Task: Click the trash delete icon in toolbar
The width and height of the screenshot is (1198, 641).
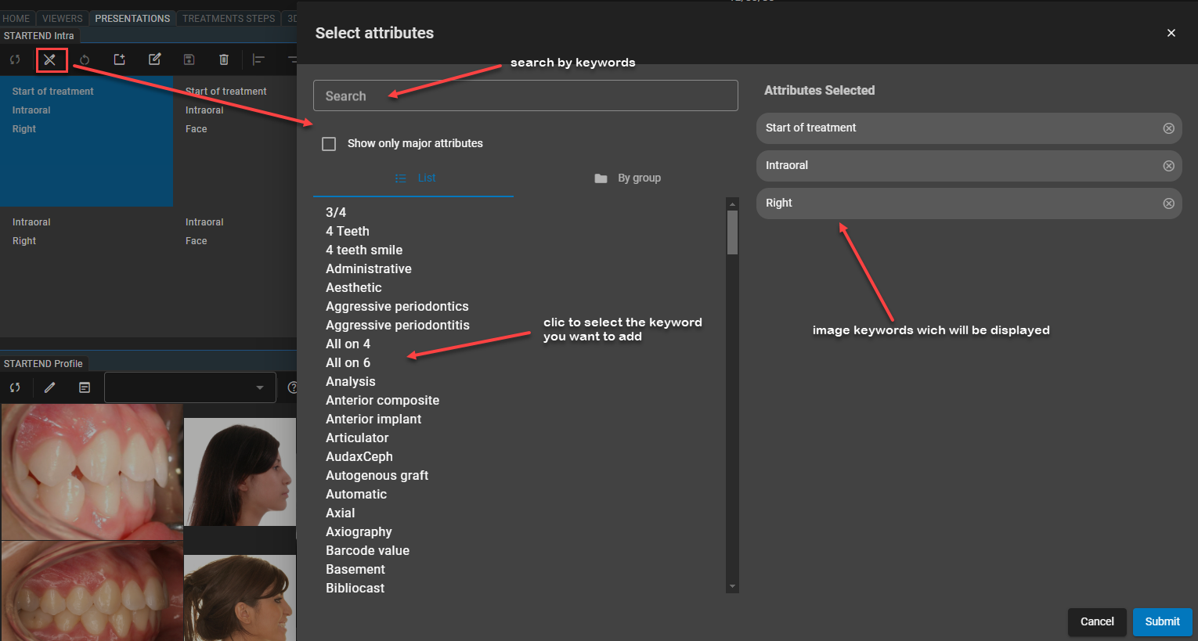Action: (224, 59)
